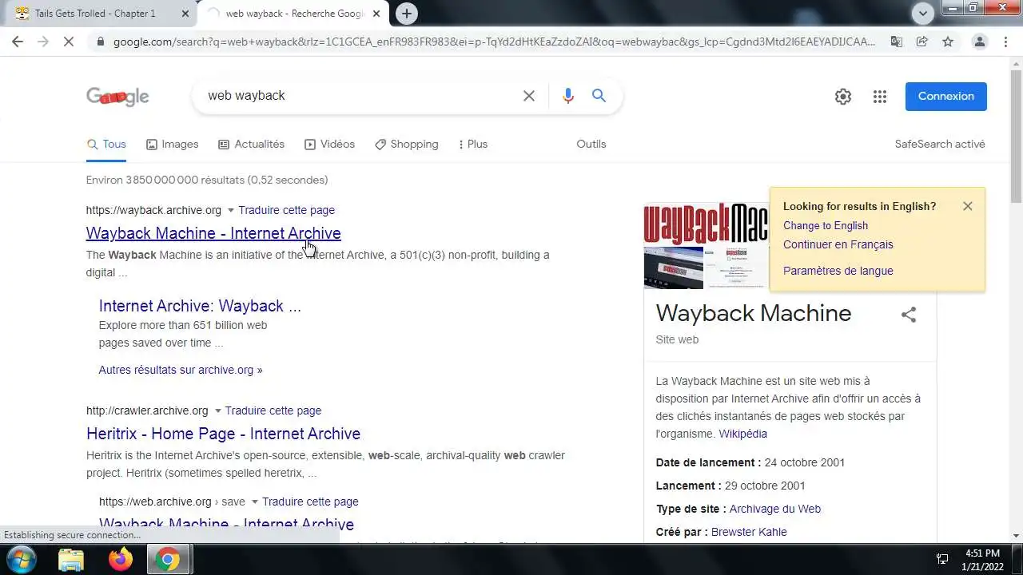Clear the search query with the X
1023x575 pixels.
[x=529, y=96]
